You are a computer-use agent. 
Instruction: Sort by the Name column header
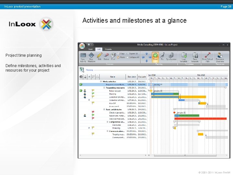[x=113, y=77]
